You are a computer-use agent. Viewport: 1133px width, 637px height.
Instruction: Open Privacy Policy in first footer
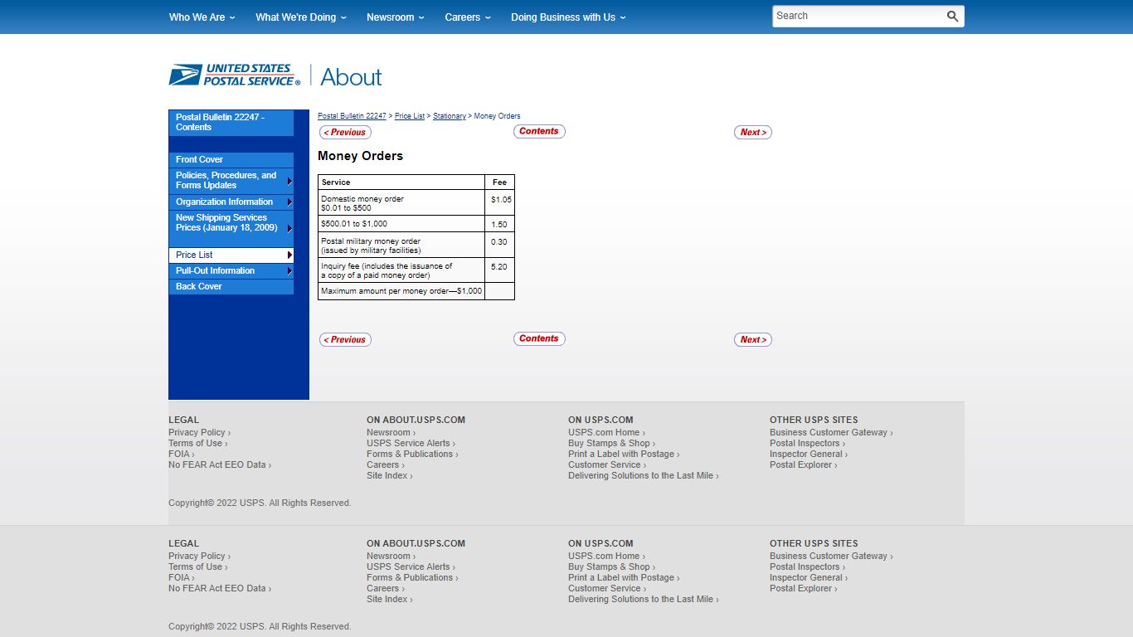pyautogui.click(x=199, y=432)
